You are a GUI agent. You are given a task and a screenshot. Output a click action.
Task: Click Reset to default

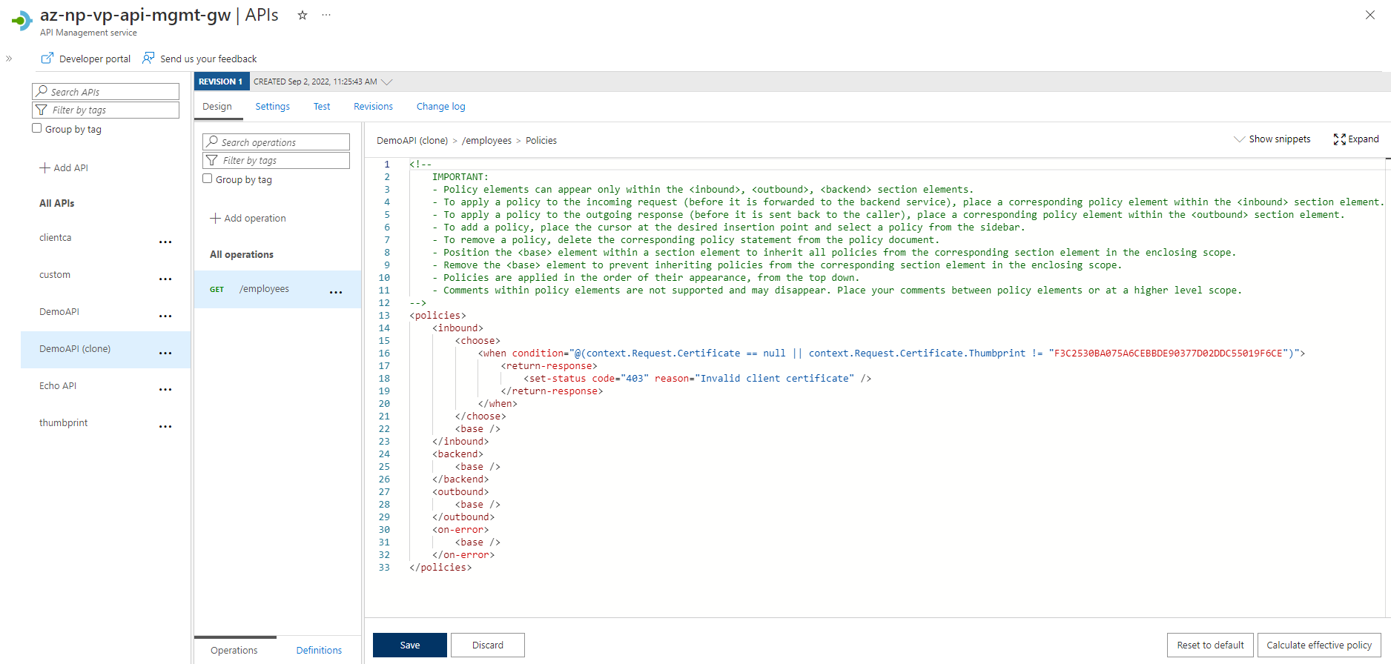click(x=1210, y=645)
